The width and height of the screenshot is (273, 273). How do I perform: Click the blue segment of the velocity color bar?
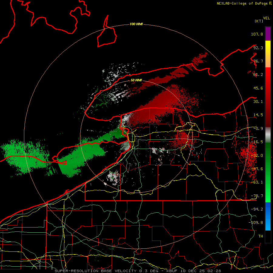(x=268, y=216)
